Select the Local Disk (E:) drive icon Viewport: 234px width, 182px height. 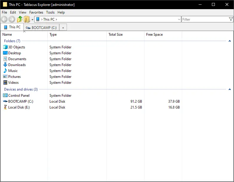5,107
